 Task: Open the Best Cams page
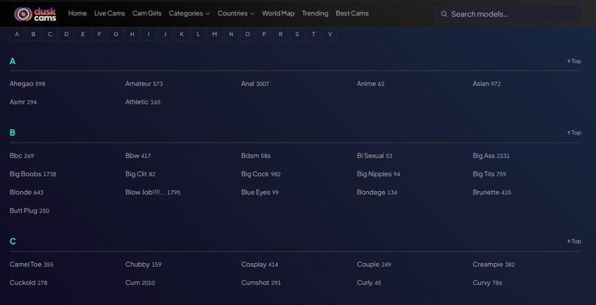pyautogui.click(x=352, y=13)
